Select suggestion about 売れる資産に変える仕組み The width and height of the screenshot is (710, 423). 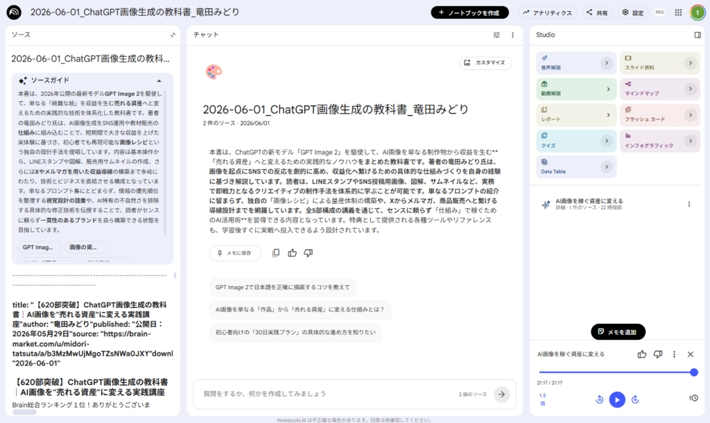(x=300, y=310)
